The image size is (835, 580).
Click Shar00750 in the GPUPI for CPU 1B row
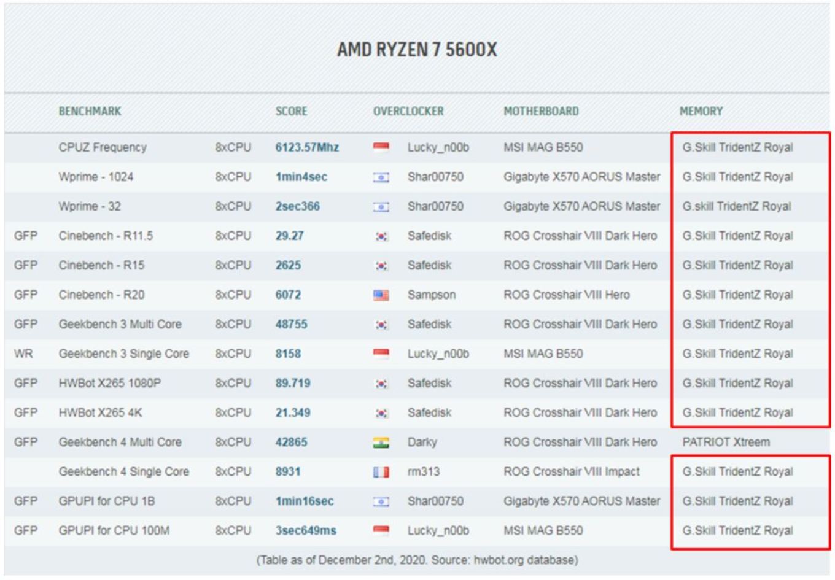[435, 501]
